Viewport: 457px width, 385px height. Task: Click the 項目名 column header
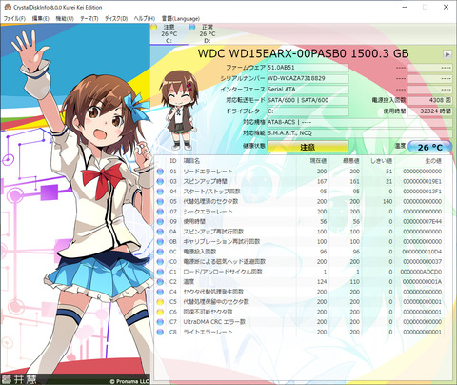(x=191, y=161)
